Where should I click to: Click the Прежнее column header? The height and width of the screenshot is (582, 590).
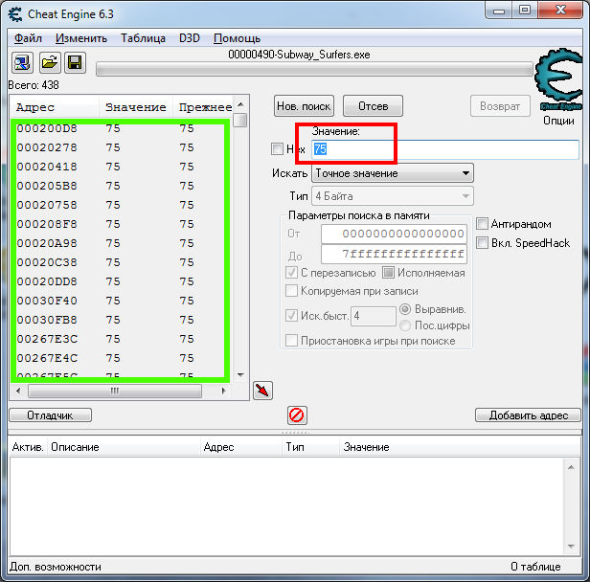204,107
